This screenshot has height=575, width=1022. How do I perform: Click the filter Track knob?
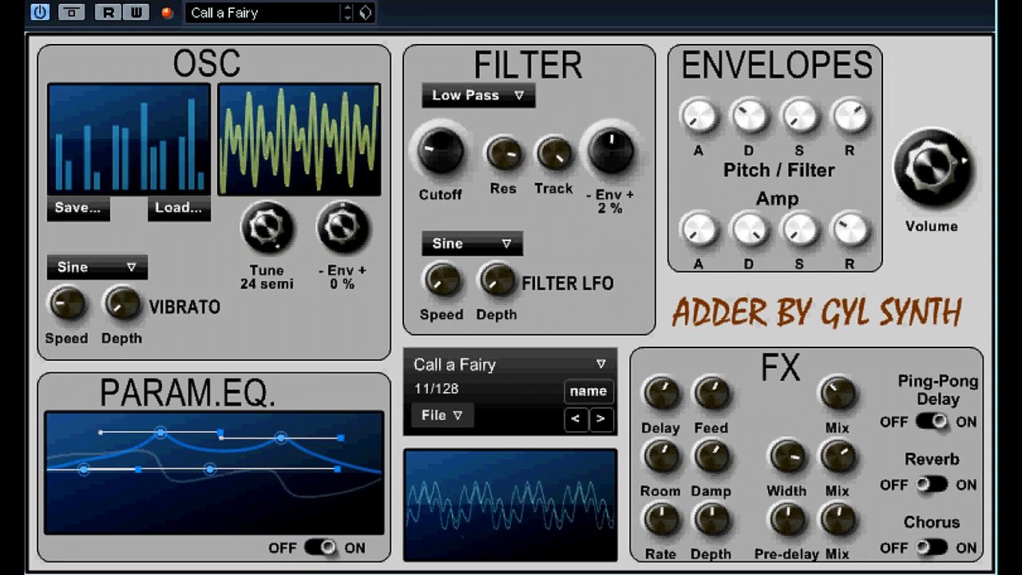553,153
